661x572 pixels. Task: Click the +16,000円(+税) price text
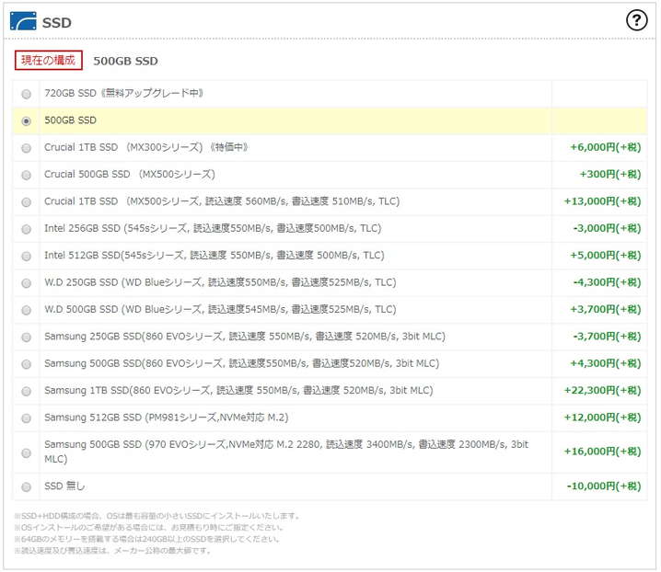(602, 452)
